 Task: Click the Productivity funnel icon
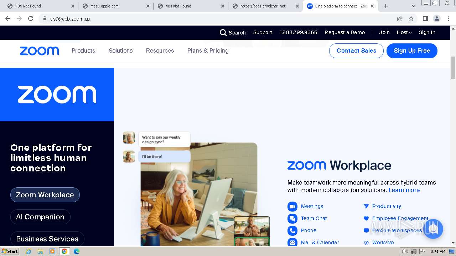(x=366, y=206)
